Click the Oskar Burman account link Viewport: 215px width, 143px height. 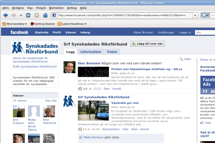(x=143, y=33)
